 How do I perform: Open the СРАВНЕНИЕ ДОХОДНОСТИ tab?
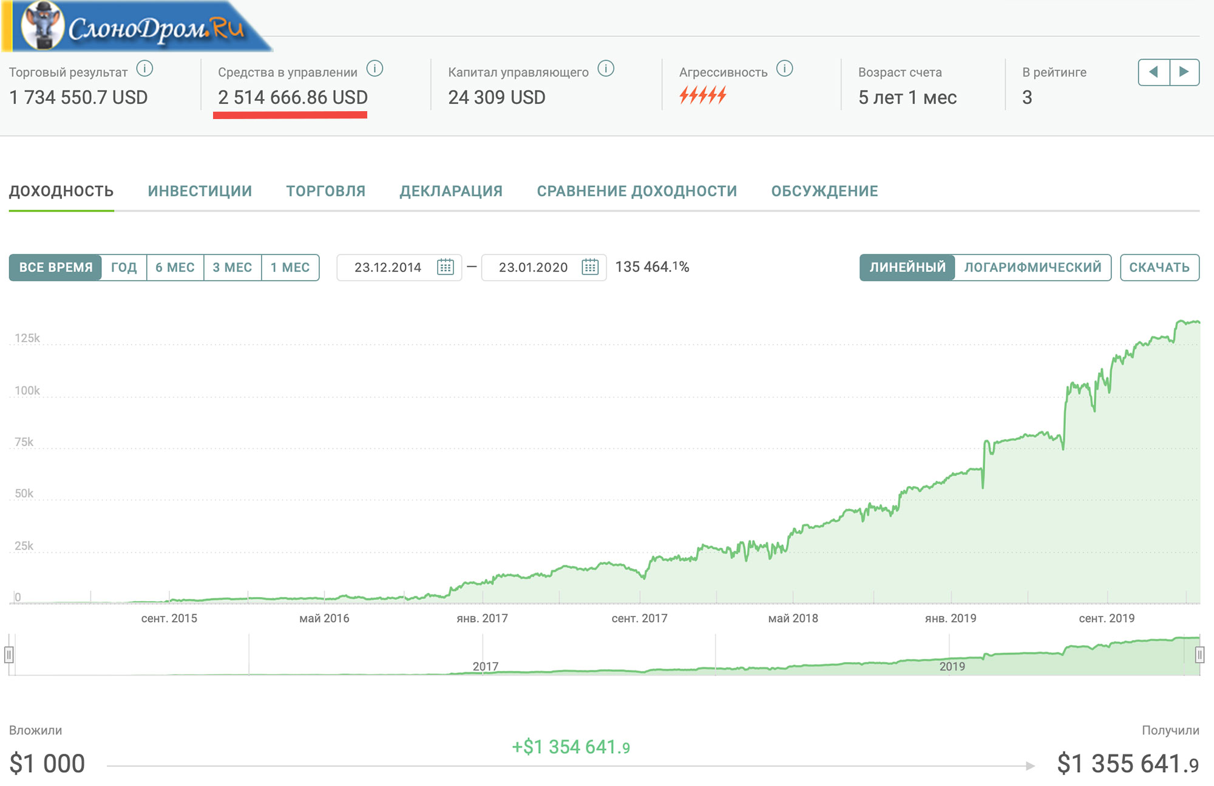coord(637,191)
